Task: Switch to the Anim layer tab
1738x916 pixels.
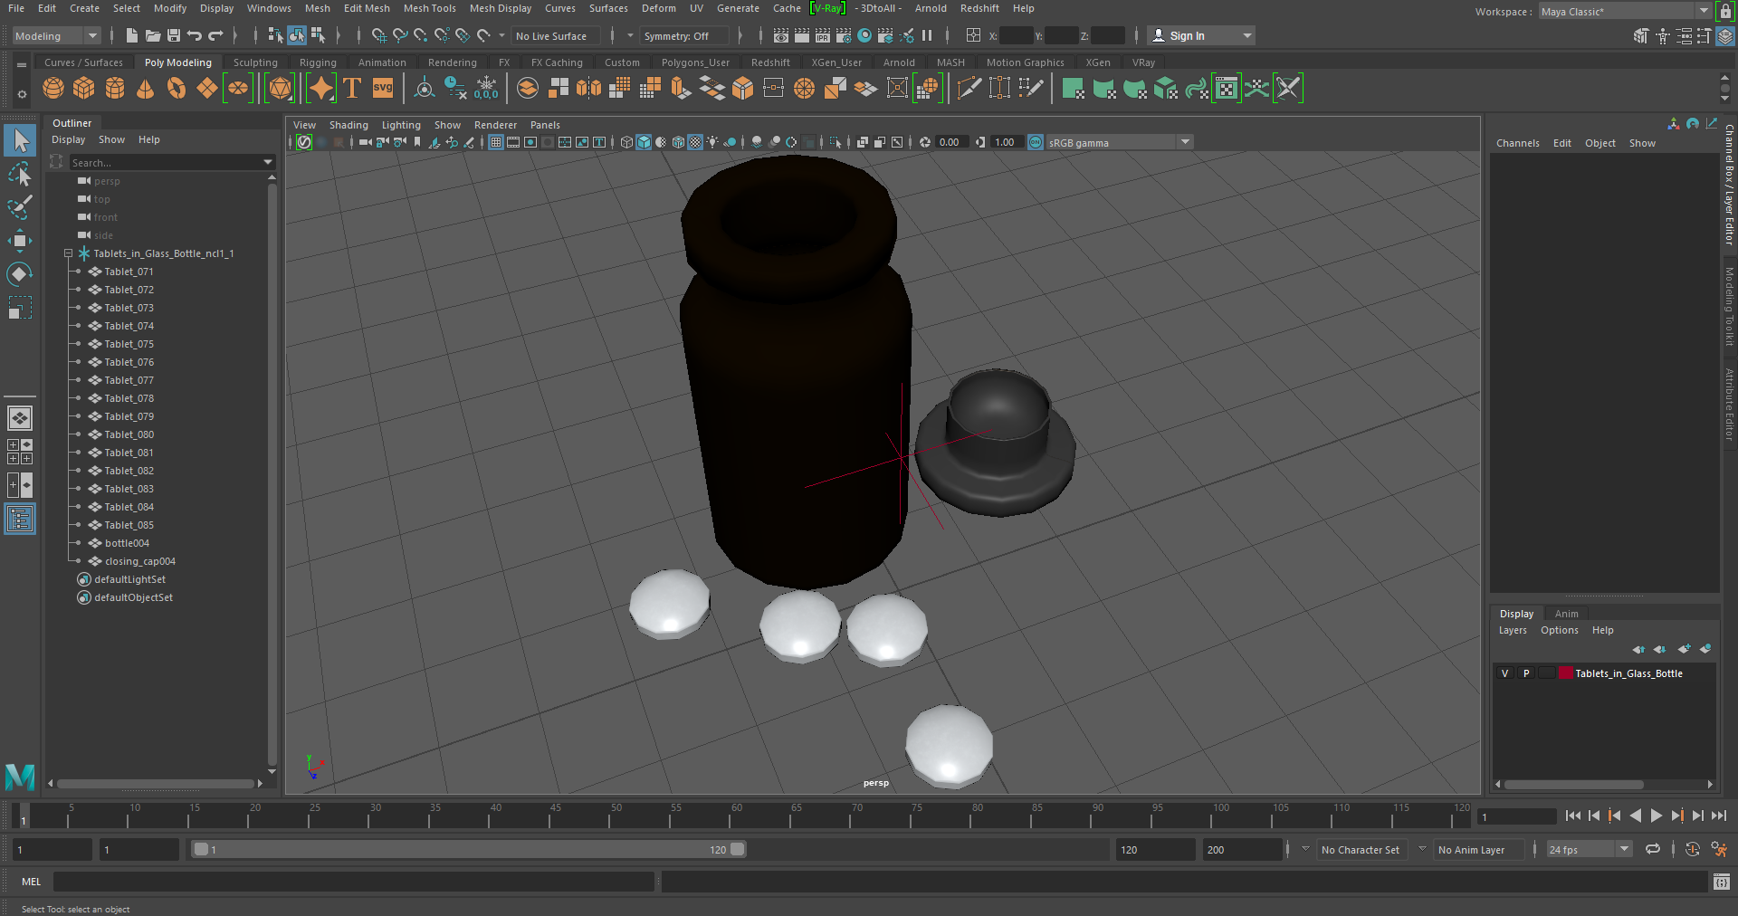Action: point(1566,613)
